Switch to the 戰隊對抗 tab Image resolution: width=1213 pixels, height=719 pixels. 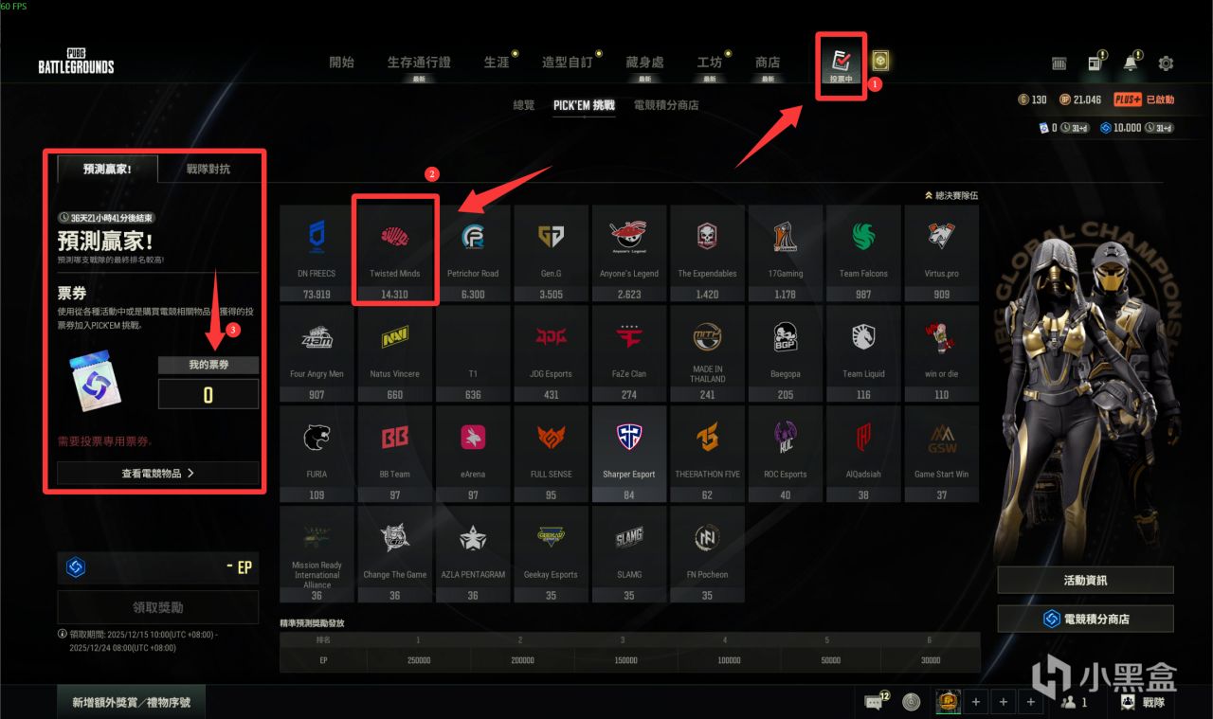click(x=208, y=169)
